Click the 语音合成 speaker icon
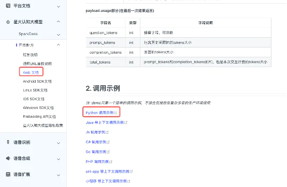Screen dimensions: 287x187 click(x=8, y=158)
